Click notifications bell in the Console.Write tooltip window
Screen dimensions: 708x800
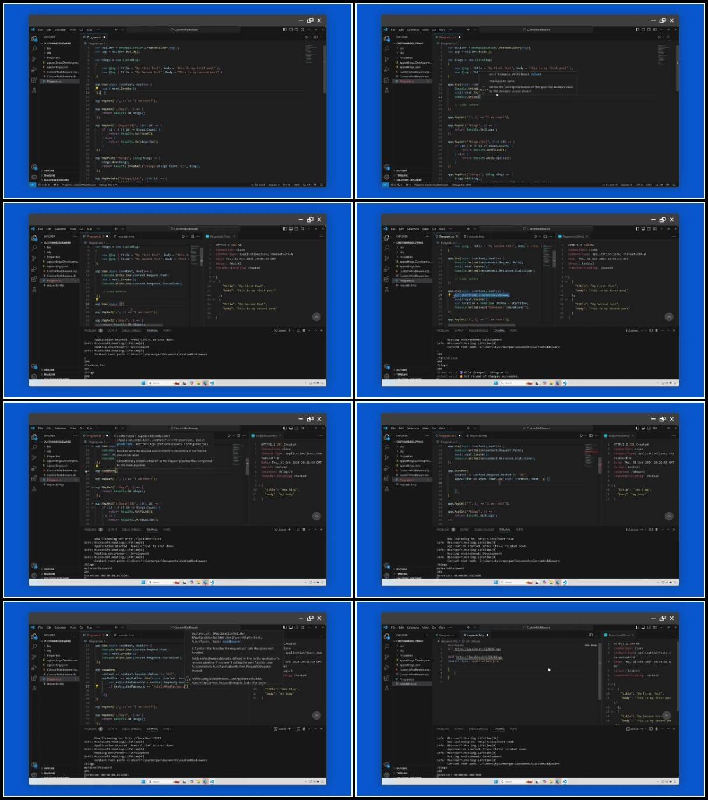[x=674, y=185]
